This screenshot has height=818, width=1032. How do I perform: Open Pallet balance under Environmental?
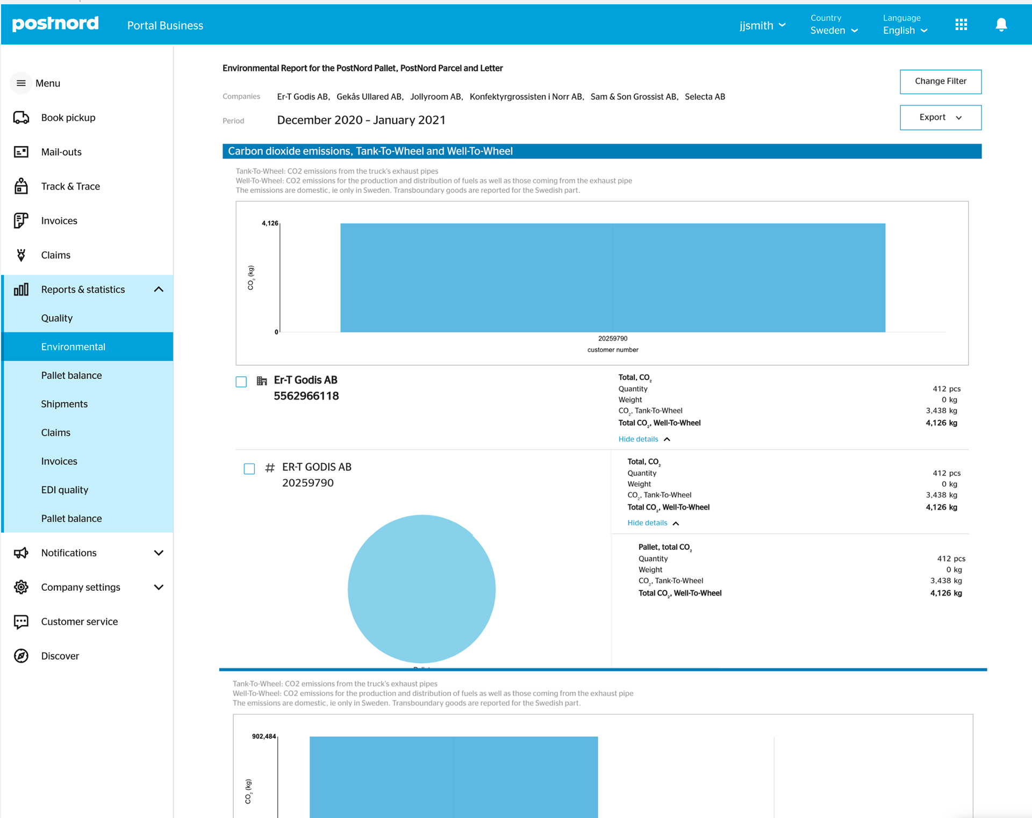coord(71,375)
